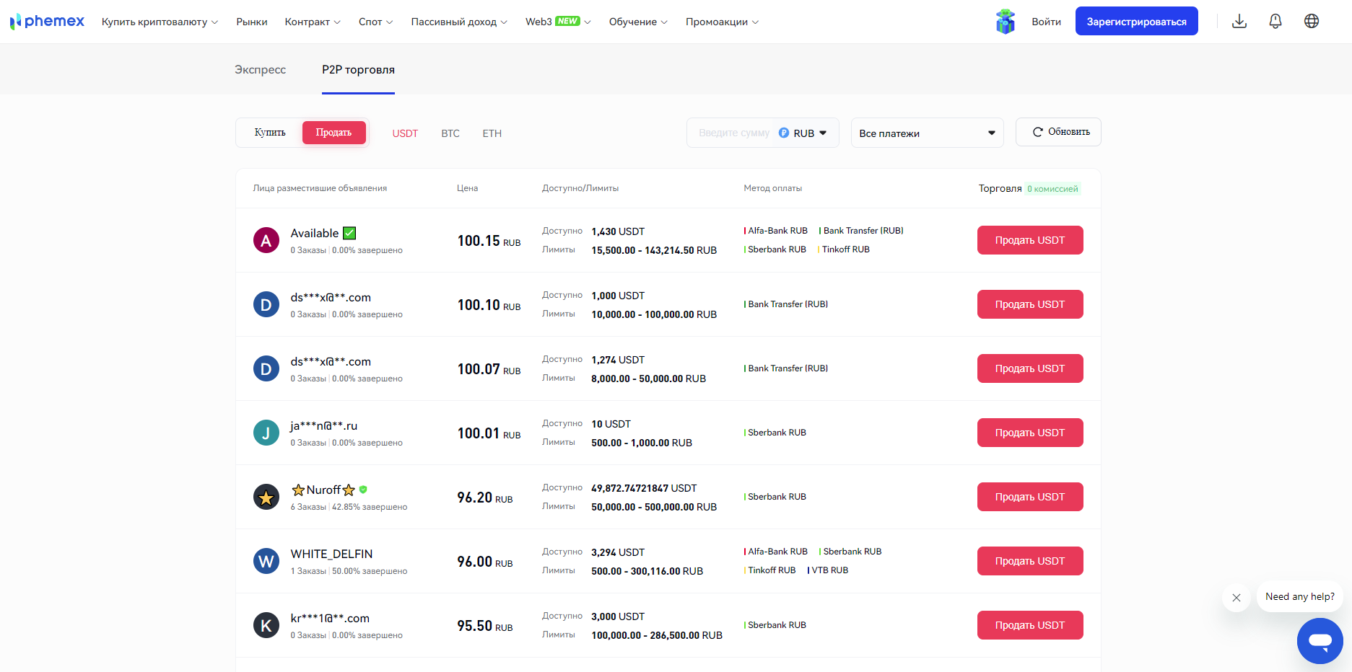Open the language globe icon
The width and height of the screenshot is (1352, 672).
1312,22
